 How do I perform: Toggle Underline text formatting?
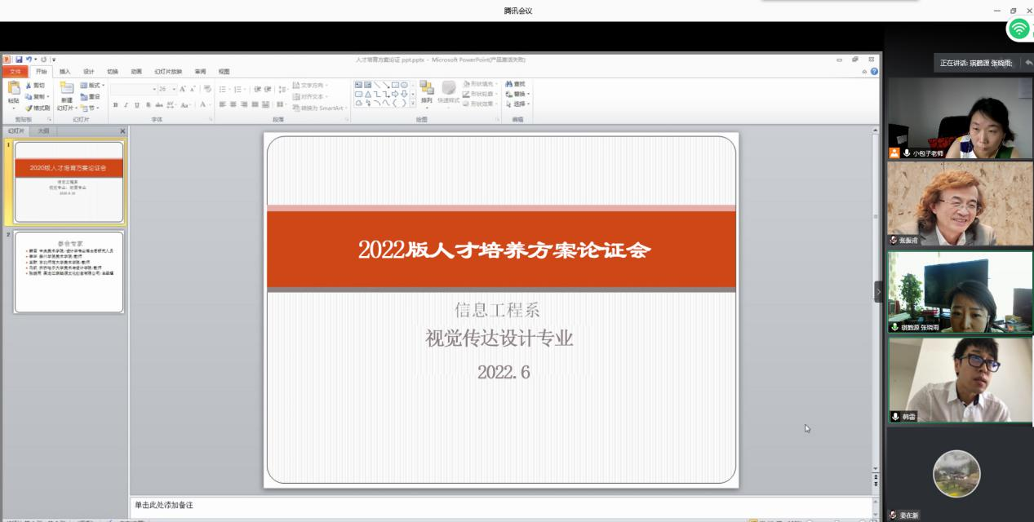pos(136,105)
